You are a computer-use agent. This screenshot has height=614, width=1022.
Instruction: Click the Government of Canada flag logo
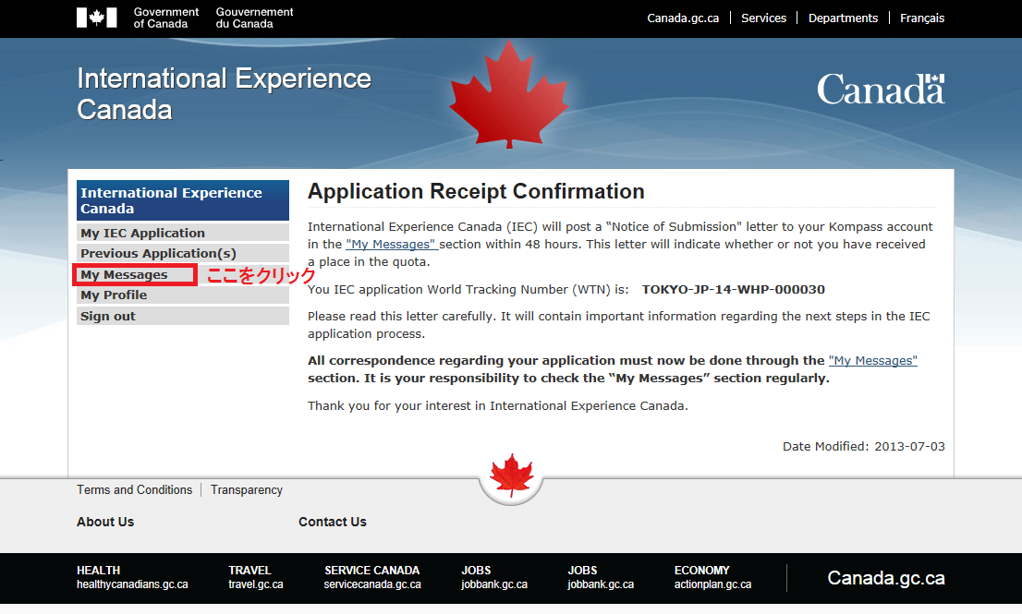(96, 18)
